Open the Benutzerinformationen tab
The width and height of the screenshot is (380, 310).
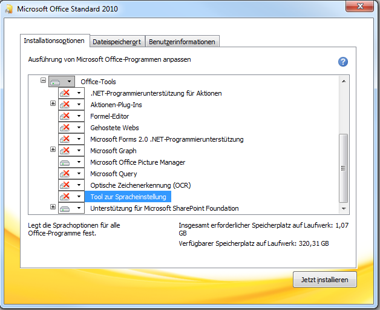pyautogui.click(x=182, y=42)
